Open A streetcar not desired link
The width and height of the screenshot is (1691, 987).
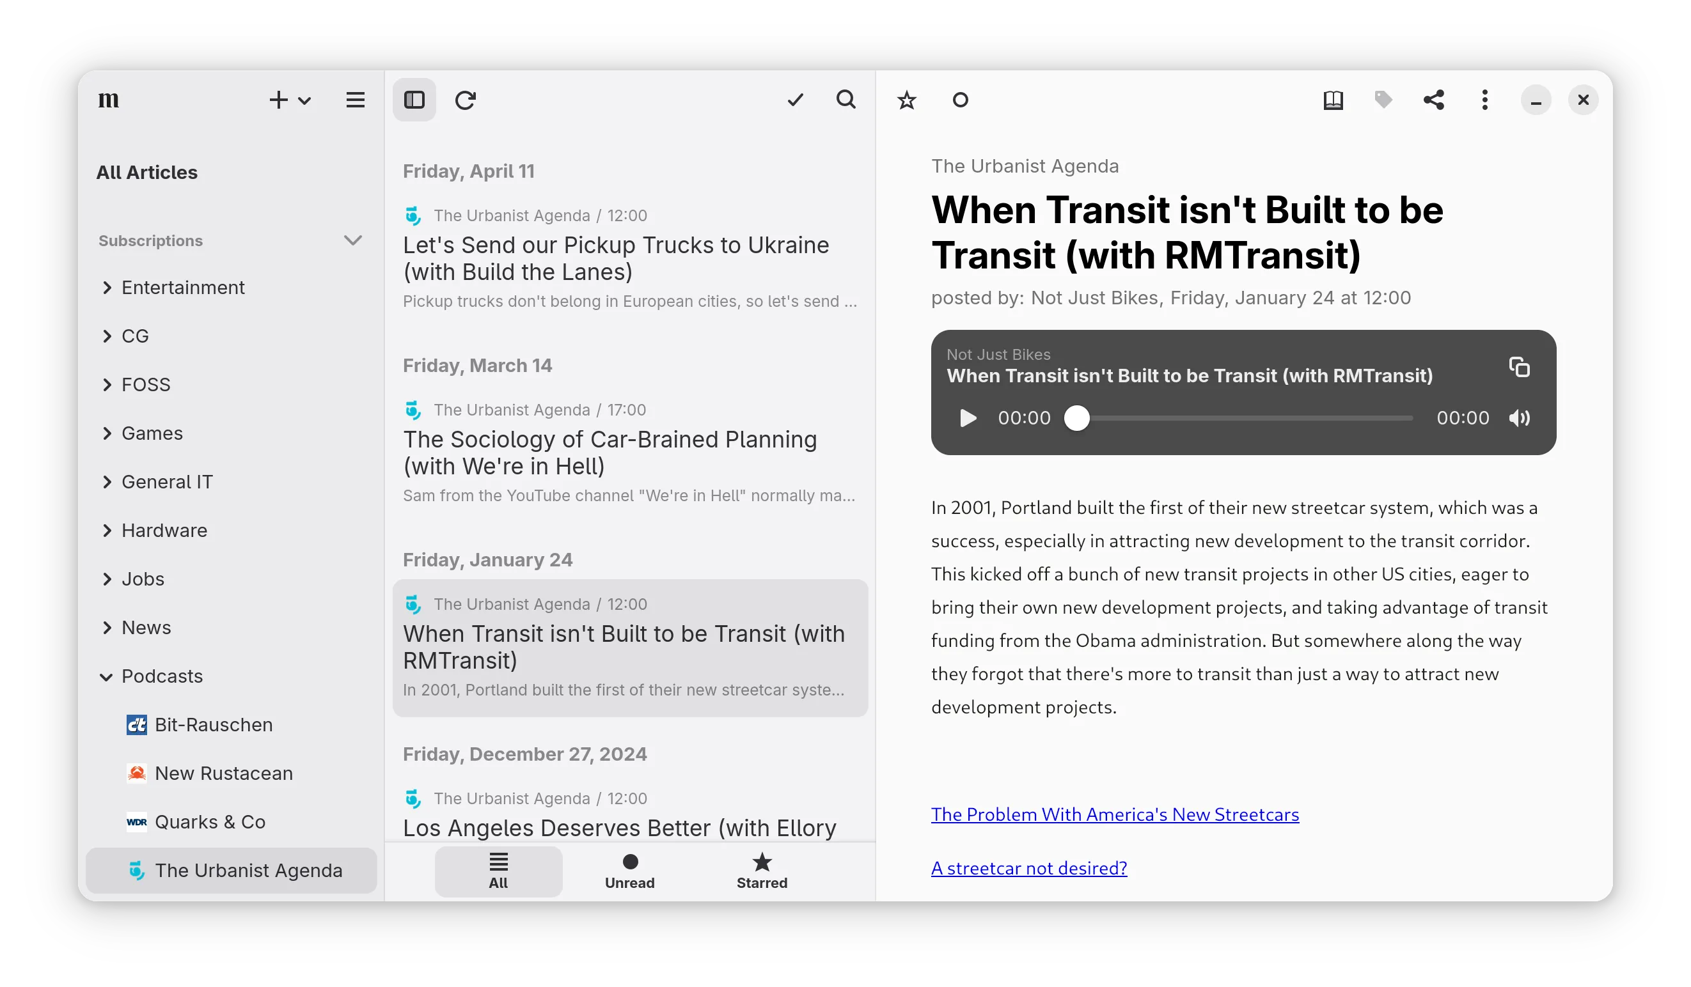1028,868
